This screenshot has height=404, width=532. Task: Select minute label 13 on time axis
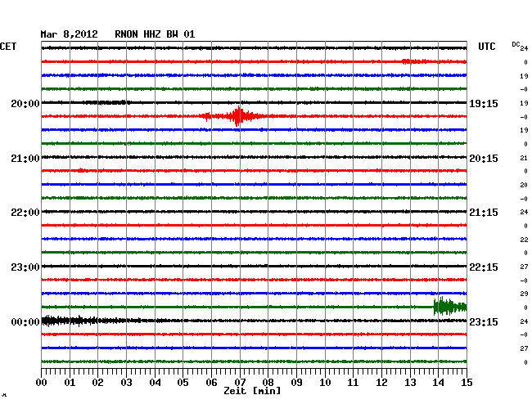tap(410, 383)
